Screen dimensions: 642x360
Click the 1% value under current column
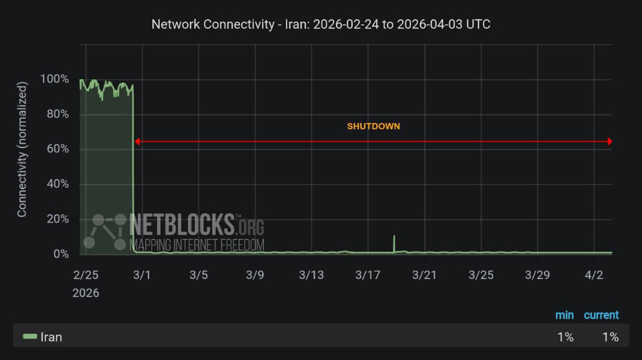coord(610,337)
